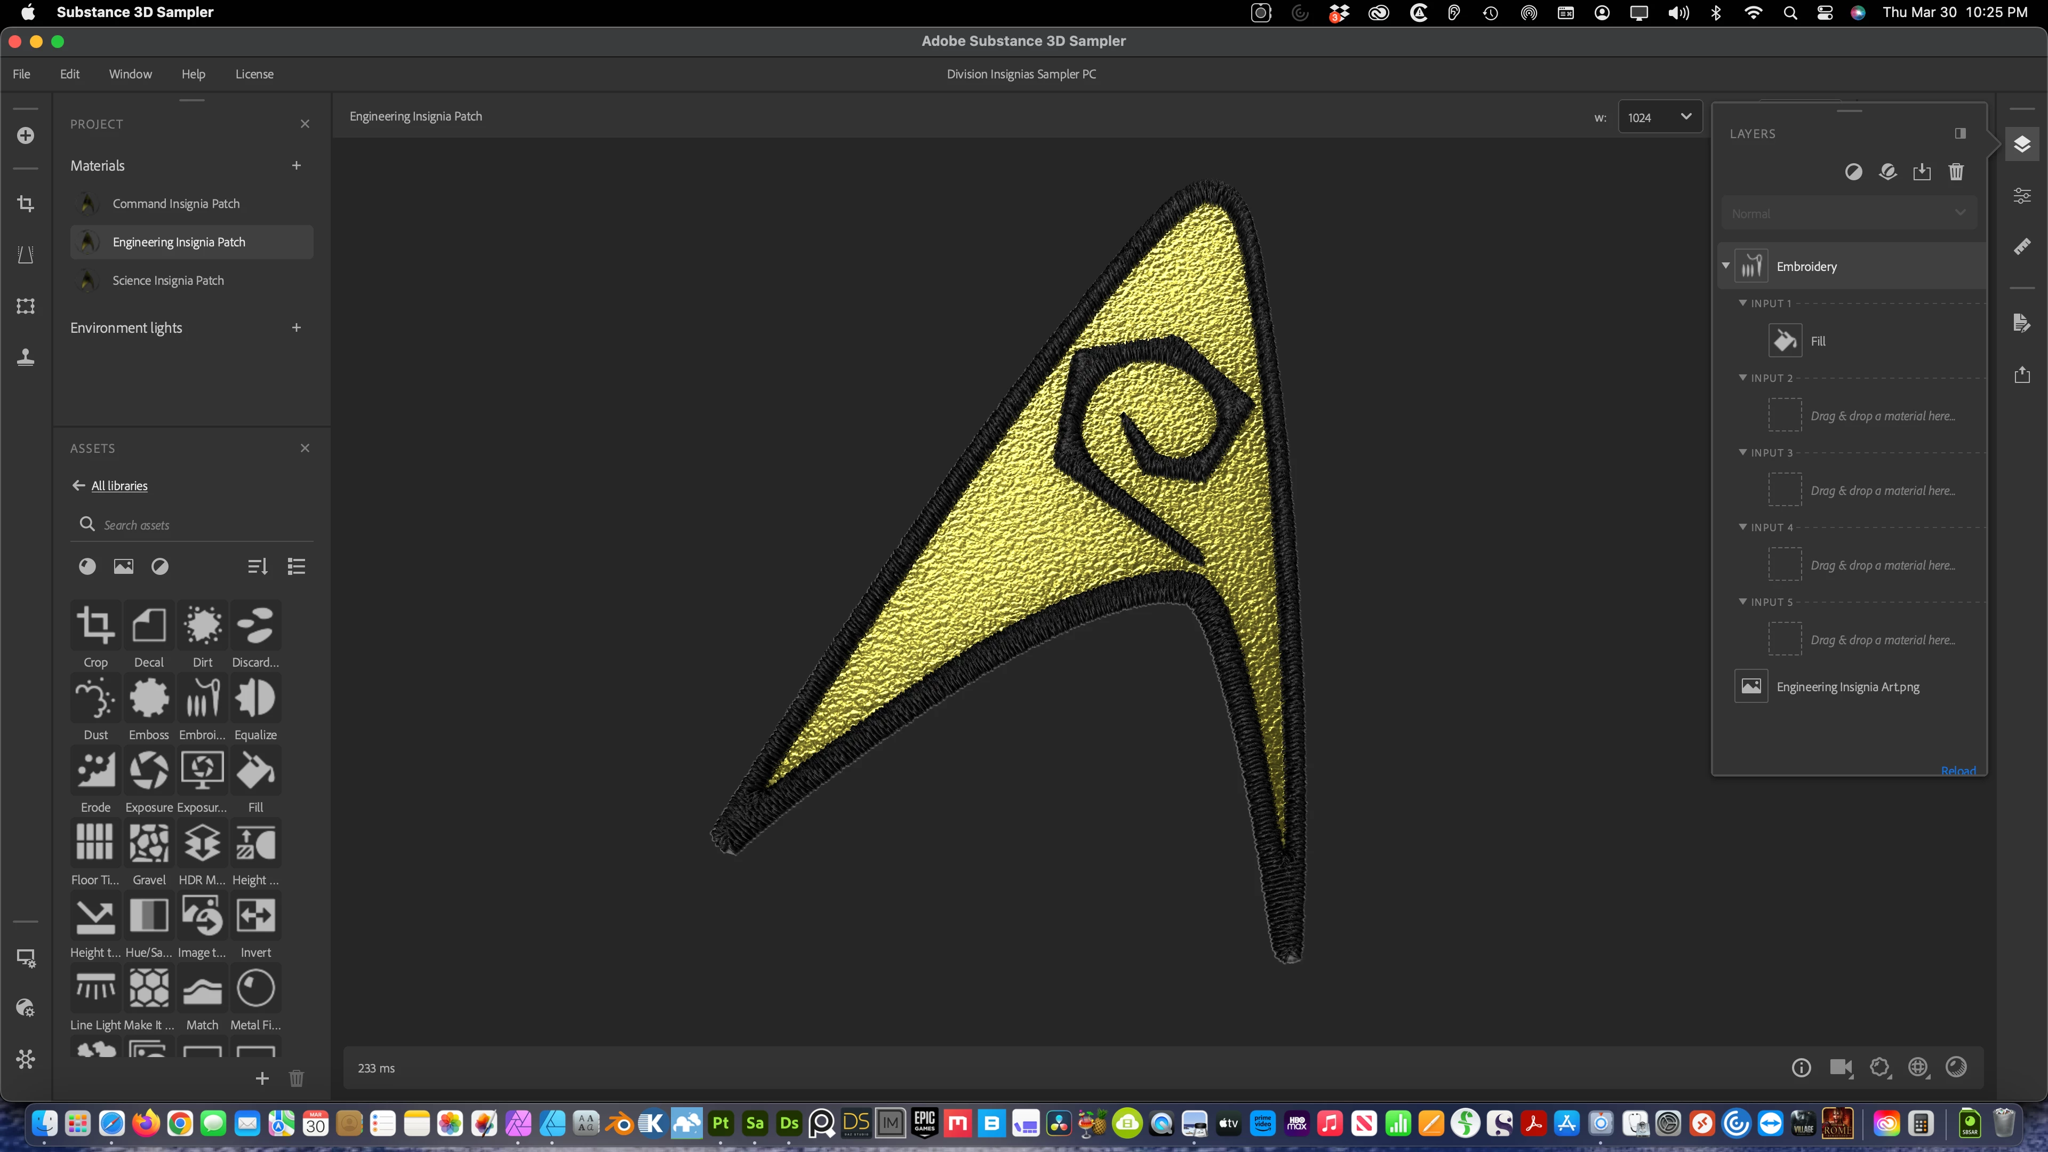
Task: Open the Window menu
Action: click(x=130, y=74)
